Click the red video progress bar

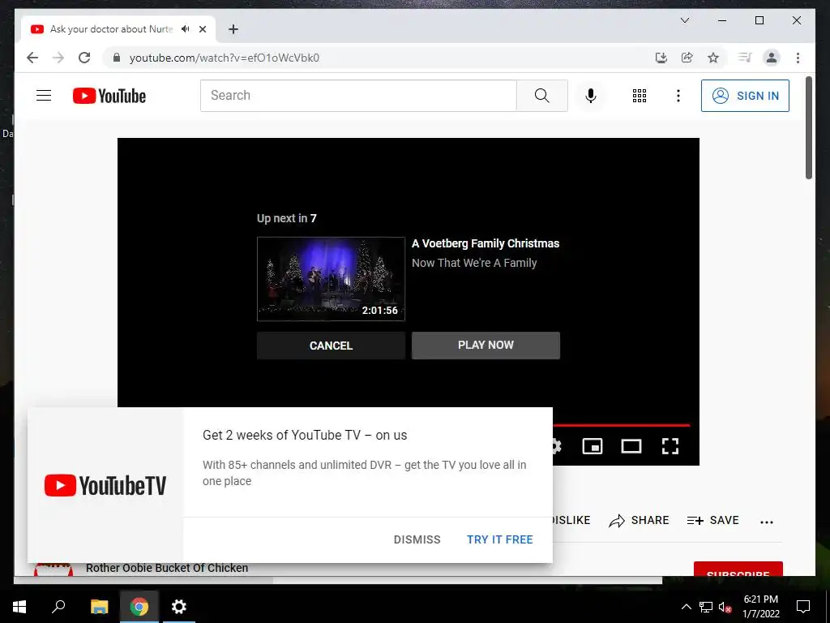[x=621, y=425]
